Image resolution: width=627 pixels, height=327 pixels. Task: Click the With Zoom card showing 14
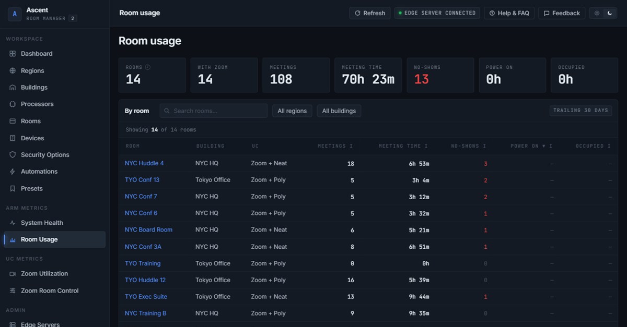tap(224, 75)
